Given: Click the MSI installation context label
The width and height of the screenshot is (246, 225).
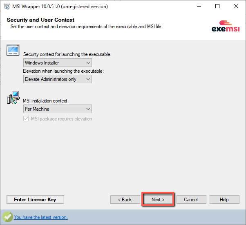Looking at the screenshot, I should (x=46, y=101).
